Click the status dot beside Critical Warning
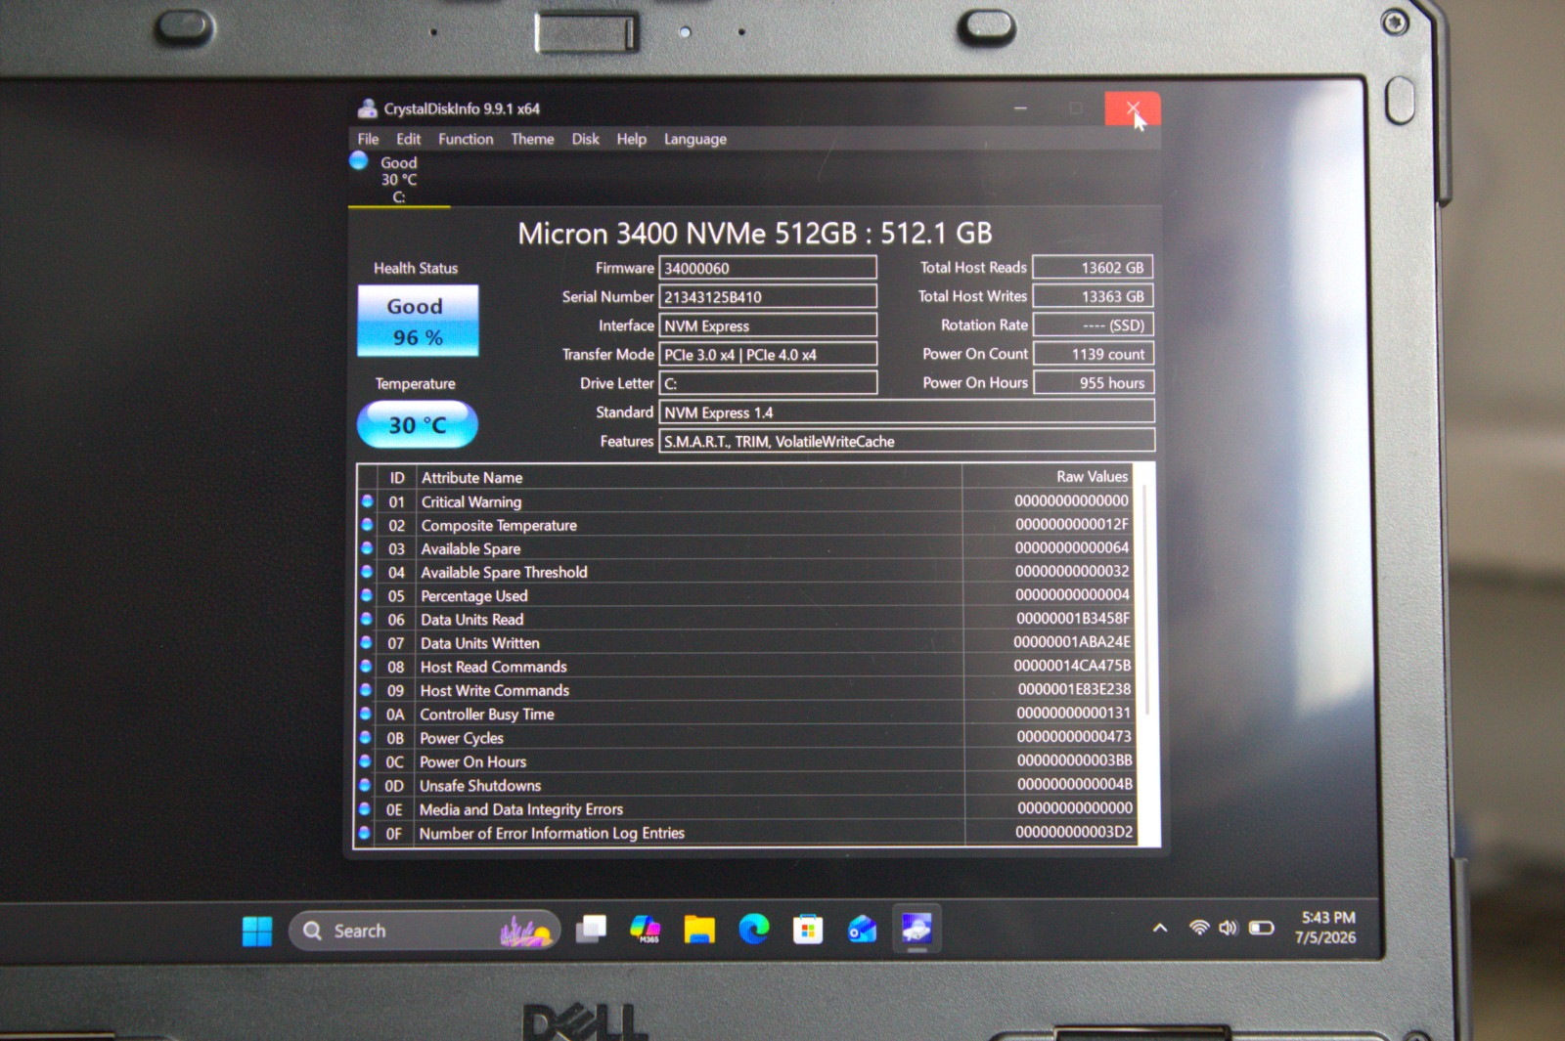Screen dimensions: 1565x1041 pos(368,500)
